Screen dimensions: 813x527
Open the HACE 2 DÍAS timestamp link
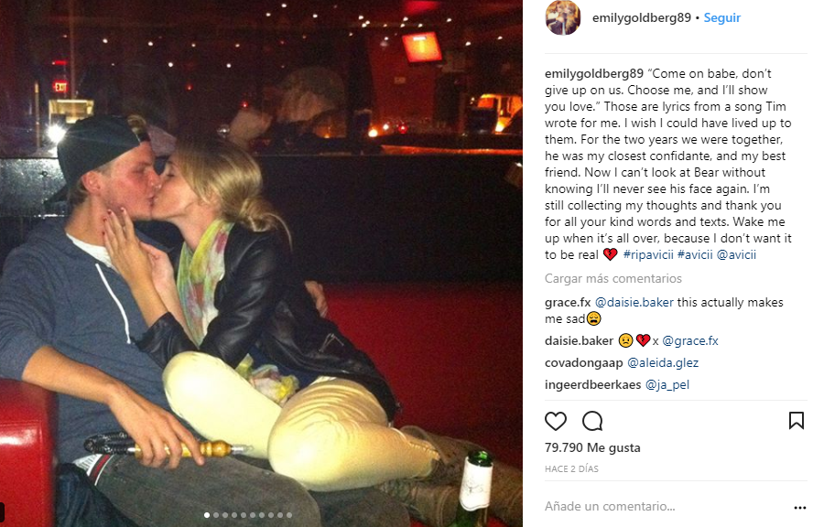(x=571, y=469)
